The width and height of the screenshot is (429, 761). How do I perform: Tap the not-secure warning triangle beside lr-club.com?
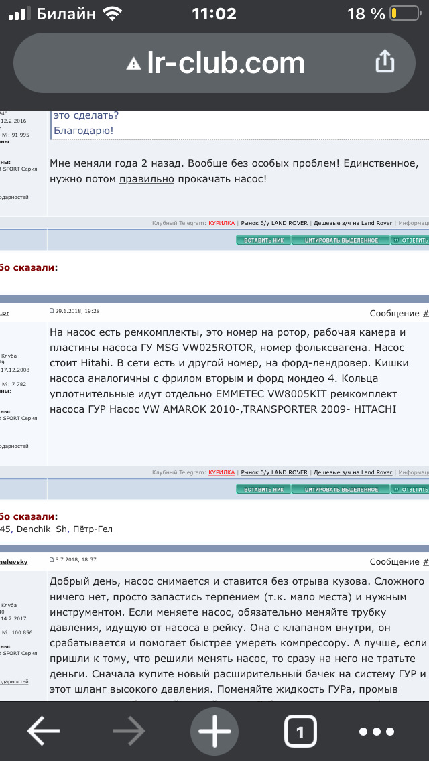click(x=135, y=64)
